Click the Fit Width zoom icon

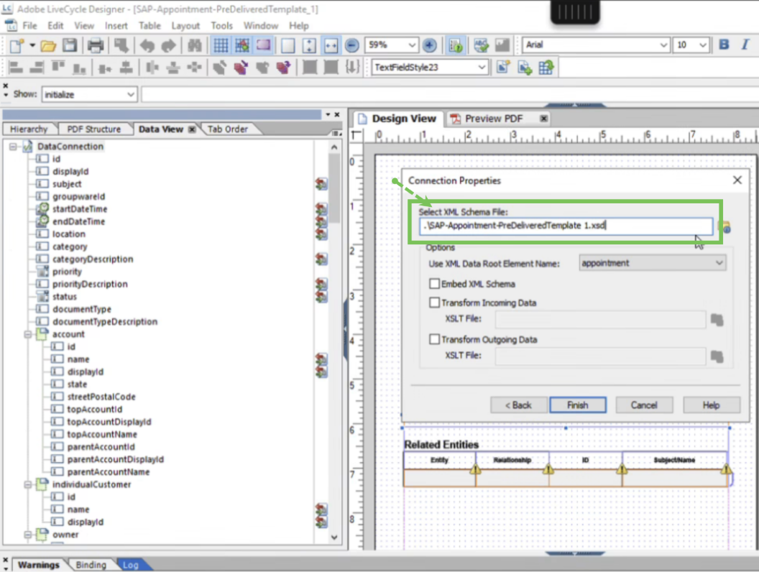click(x=331, y=45)
